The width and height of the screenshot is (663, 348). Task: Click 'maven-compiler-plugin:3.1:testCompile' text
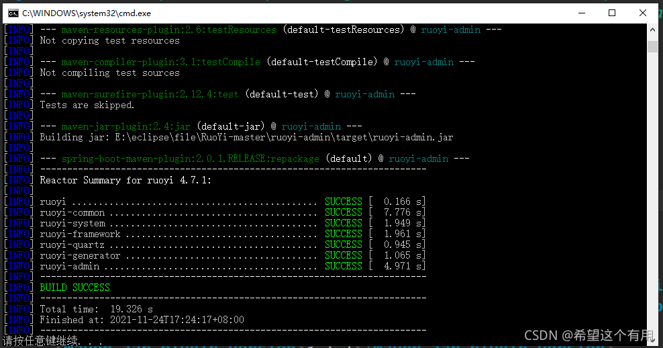160,62
